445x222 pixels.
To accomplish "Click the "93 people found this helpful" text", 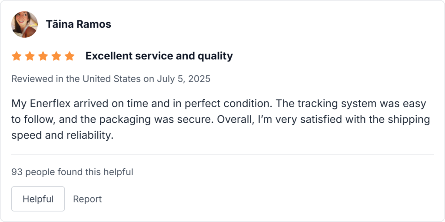I will [x=72, y=172].
